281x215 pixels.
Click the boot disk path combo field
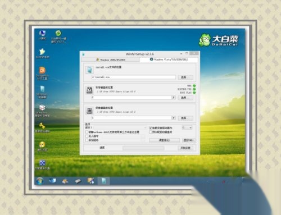point(134,98)
